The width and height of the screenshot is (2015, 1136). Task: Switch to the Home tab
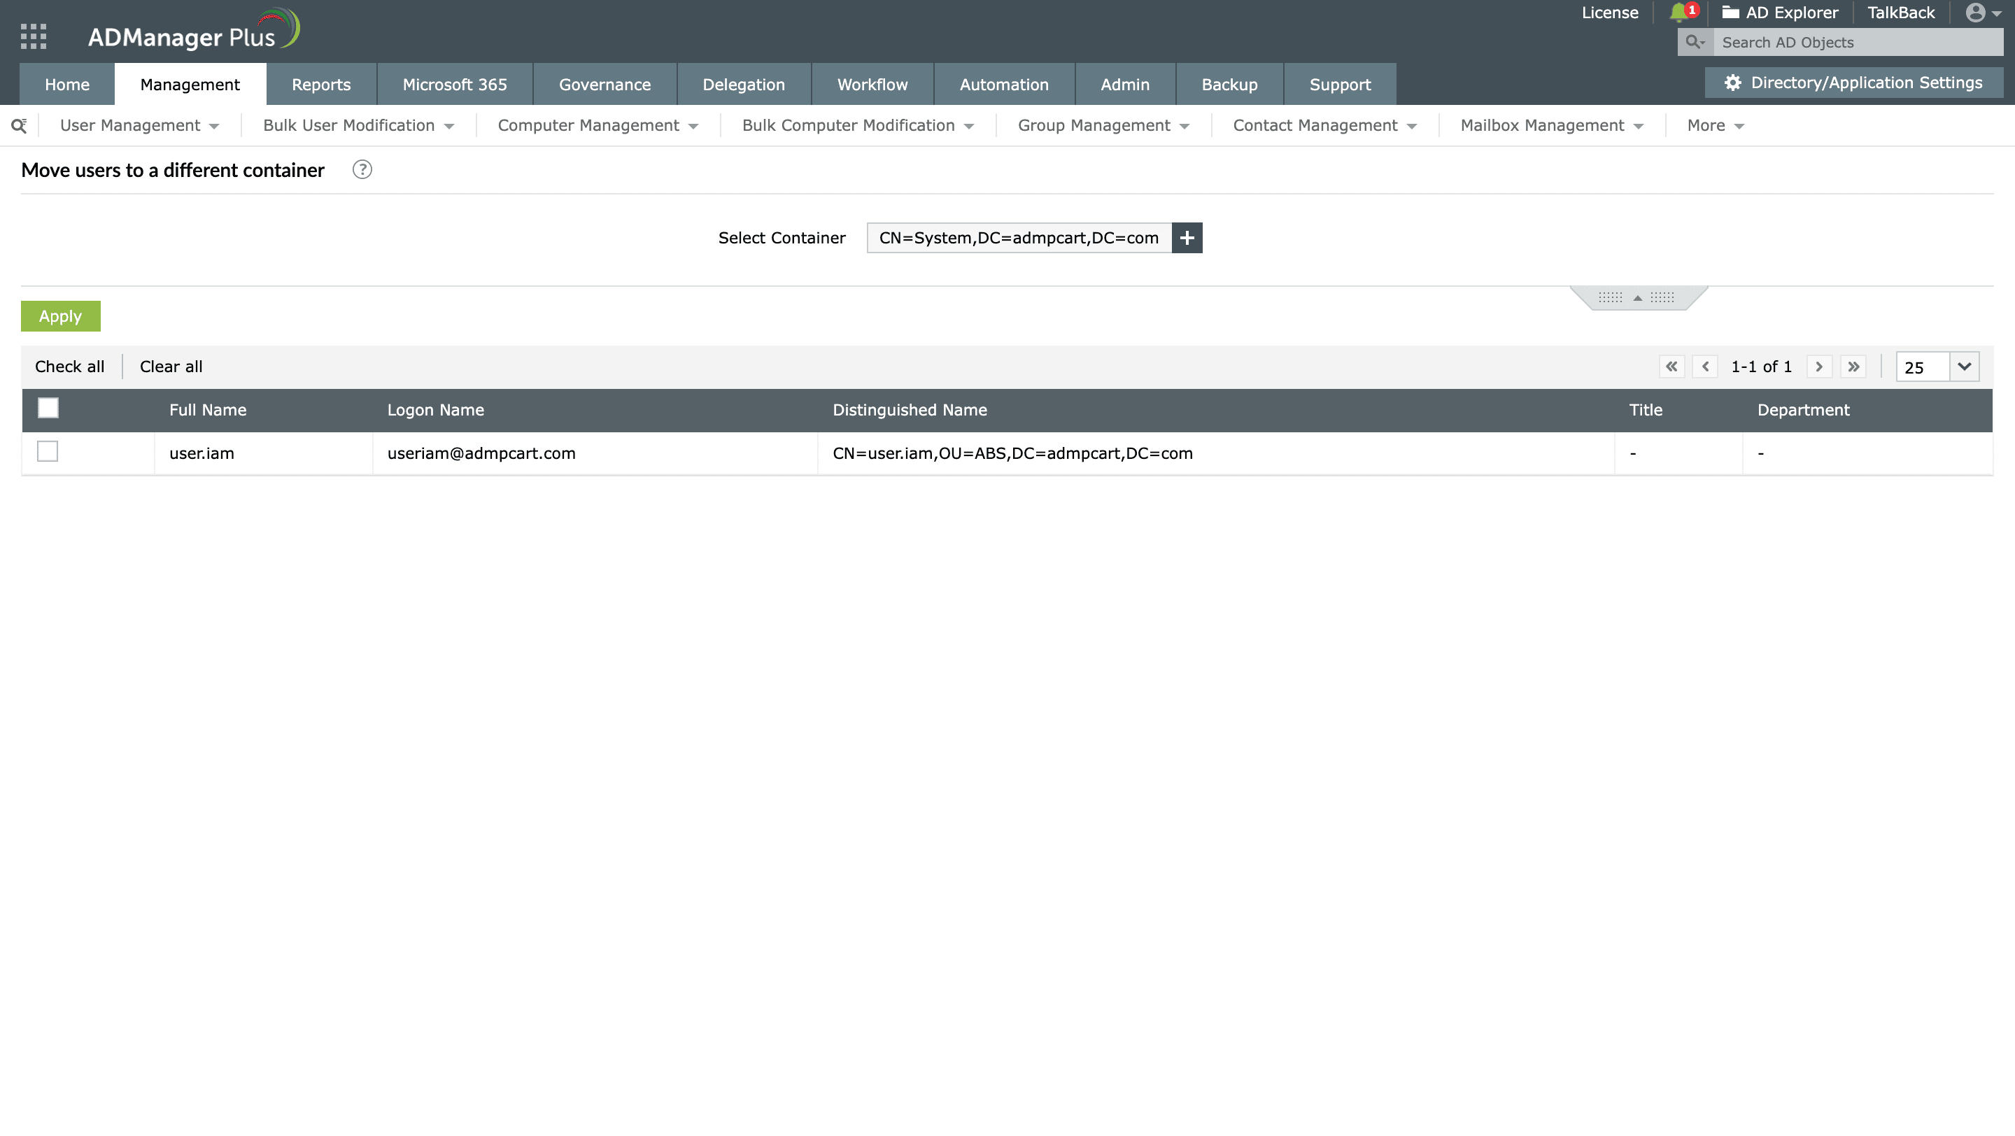(67, 85)
